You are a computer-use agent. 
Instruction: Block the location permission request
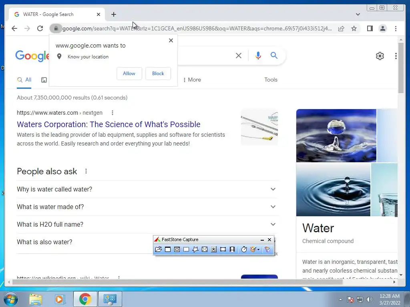[x=158, y=74]
